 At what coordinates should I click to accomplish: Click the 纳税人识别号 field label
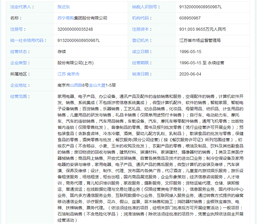(145, 6)
